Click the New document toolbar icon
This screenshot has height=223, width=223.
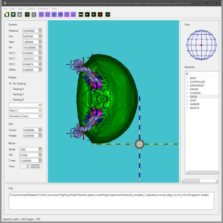tap(7, 15)
